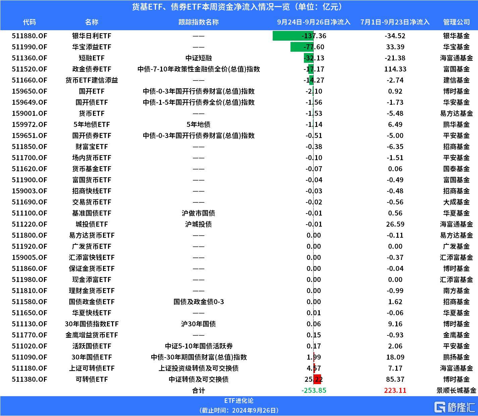Click the 26.59 inflow value
Screen dimensions: 478x416
click(x=395, y=224)
